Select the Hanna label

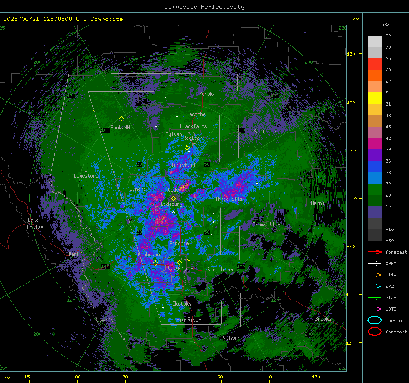click(318, 203)
